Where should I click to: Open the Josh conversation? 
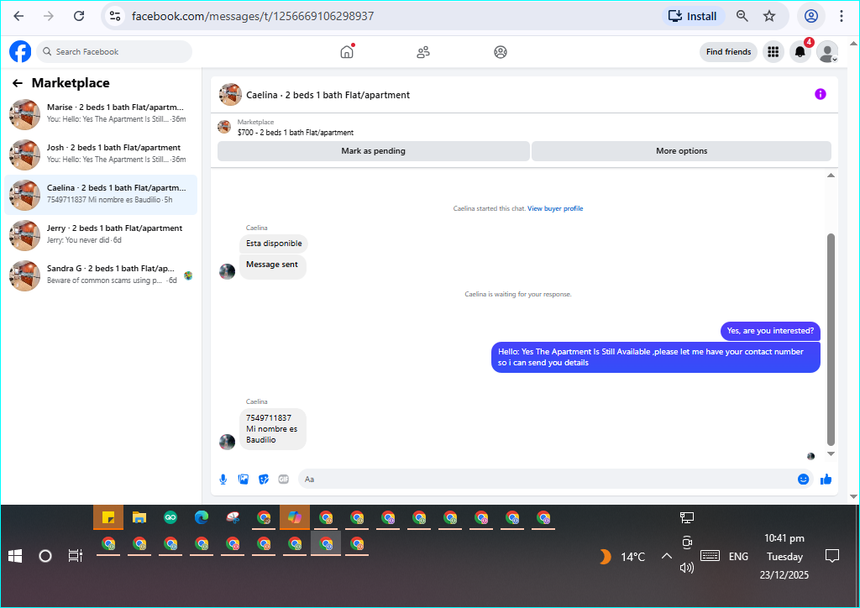coord(101,154)
